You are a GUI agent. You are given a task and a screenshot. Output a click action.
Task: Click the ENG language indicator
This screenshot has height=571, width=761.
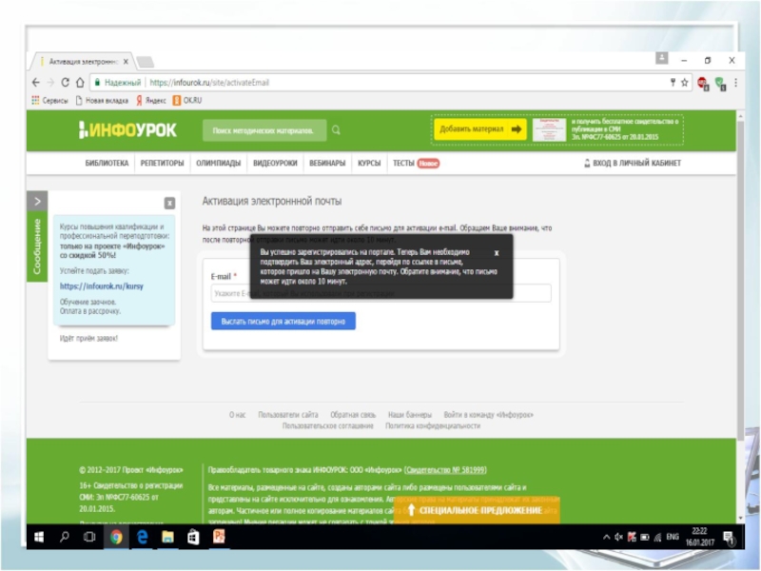(673, 537)
